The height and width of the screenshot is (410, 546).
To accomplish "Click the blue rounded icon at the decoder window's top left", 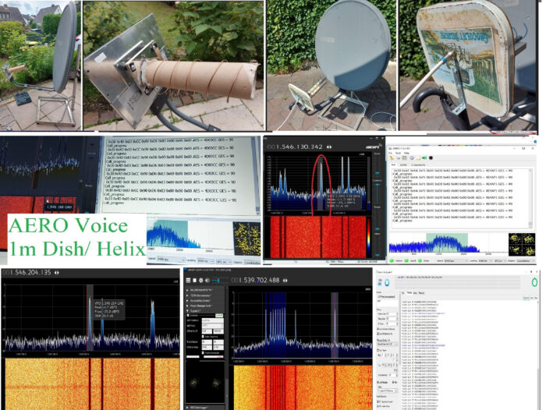I will 387,283.
